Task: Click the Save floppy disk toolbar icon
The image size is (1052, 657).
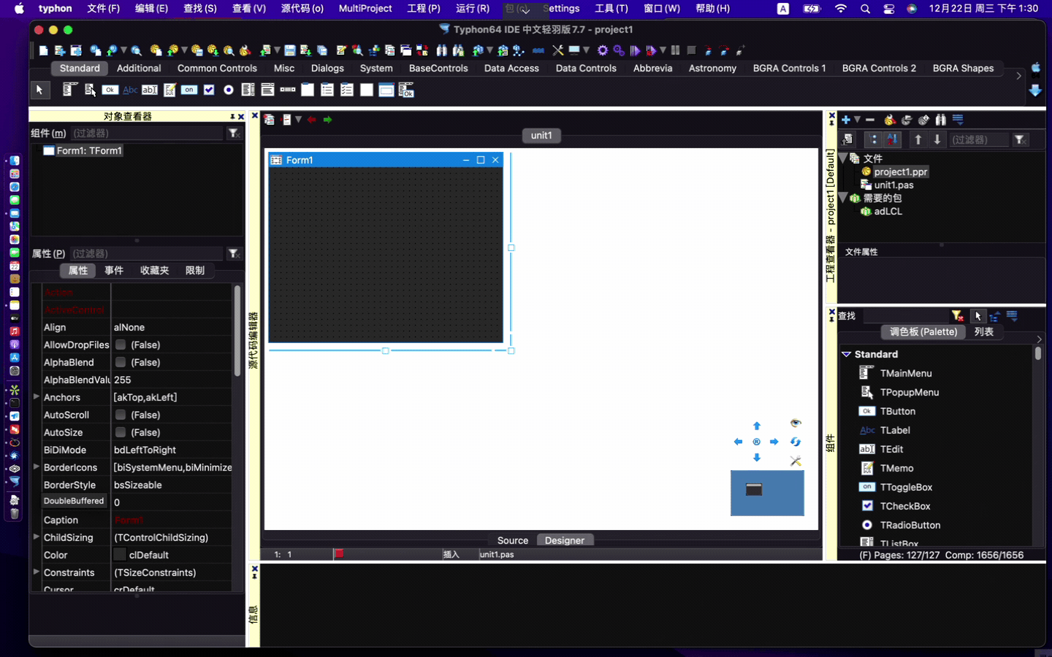Action: (x=290, y=50)
